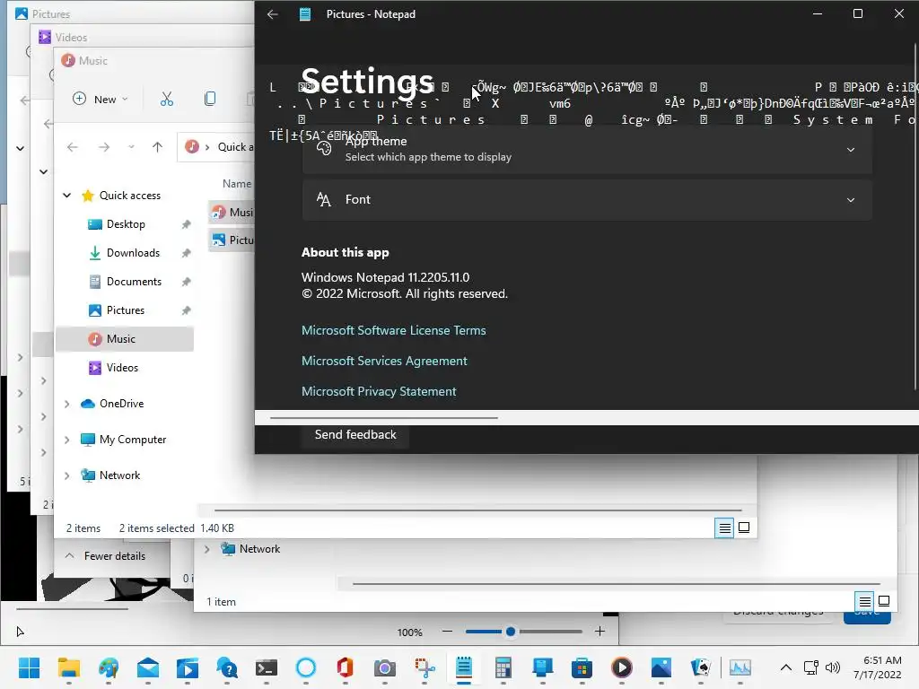Open Microsoft Privacy Statement link
This screenshot has height=689, width=919.
379,391
